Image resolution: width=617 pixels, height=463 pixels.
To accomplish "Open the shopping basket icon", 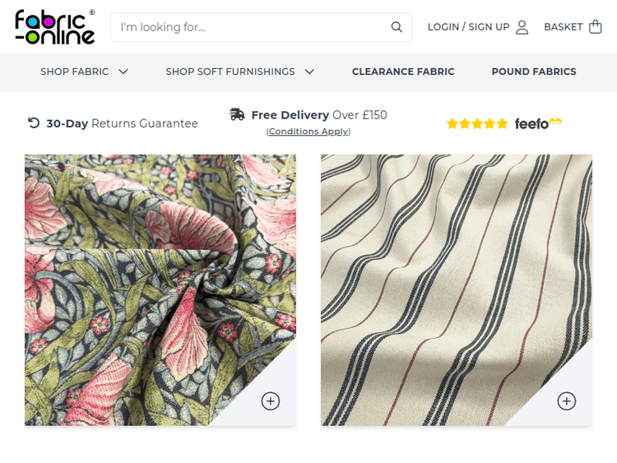I will (x=596, y=27).
